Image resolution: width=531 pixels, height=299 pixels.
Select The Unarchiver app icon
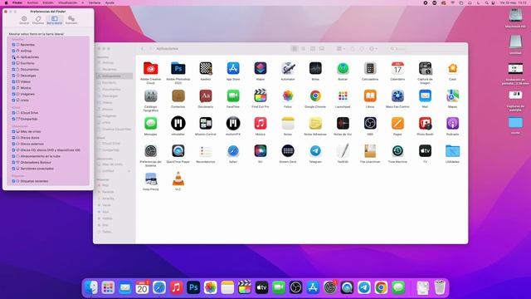pyautogui.click(x=370, y=151)
